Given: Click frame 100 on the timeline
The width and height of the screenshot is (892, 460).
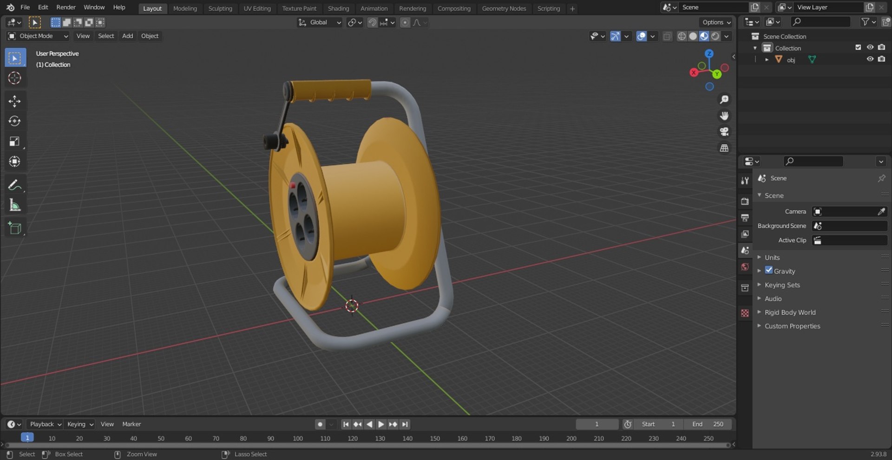Looking at the screenshot, I should pyautogui.click(x=298, y=438).
